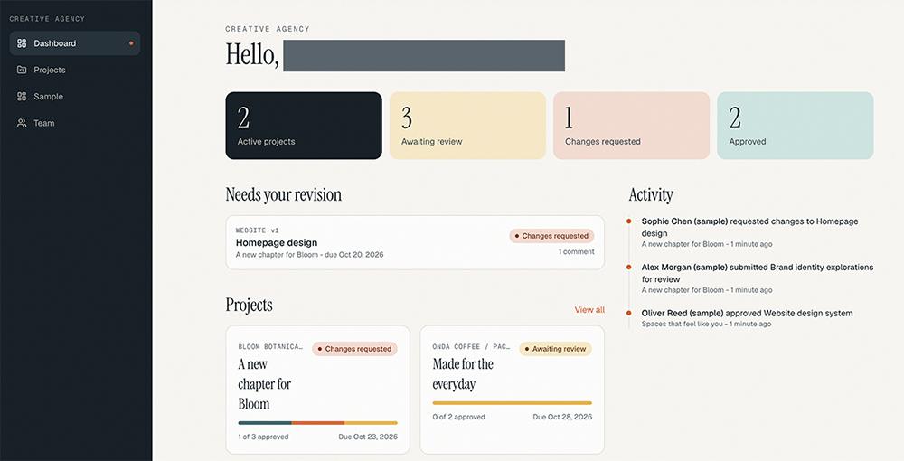Click Changes requested badge on Bloom Botanica card

354,349
